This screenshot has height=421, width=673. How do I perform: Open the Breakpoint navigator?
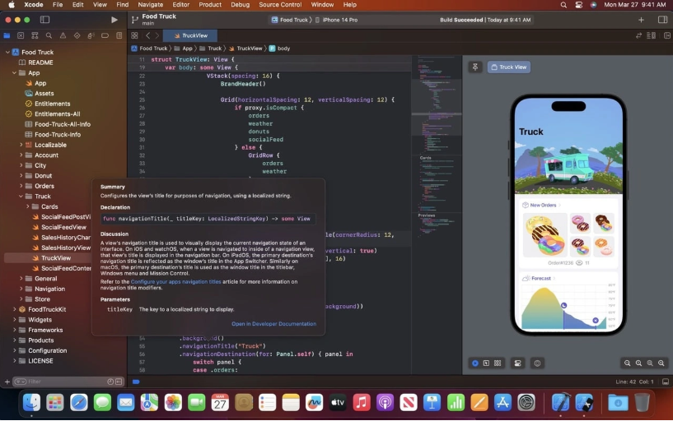pos(105,35)
